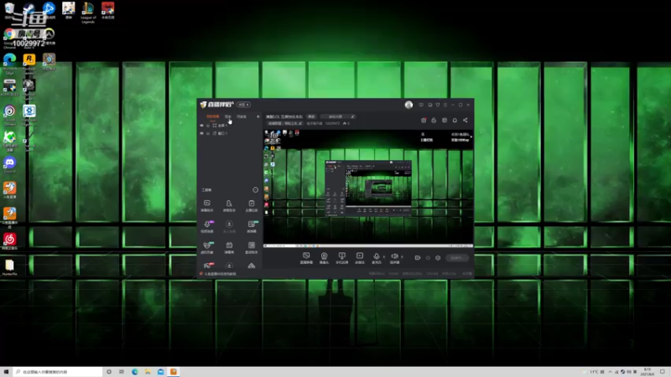The width and height of the screenshot is (671, 377).
Task: Add a camera source
Action: pyautogui.click(x=324, y=258)
